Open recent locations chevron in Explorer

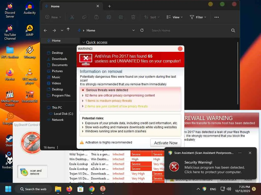(62, 30)
